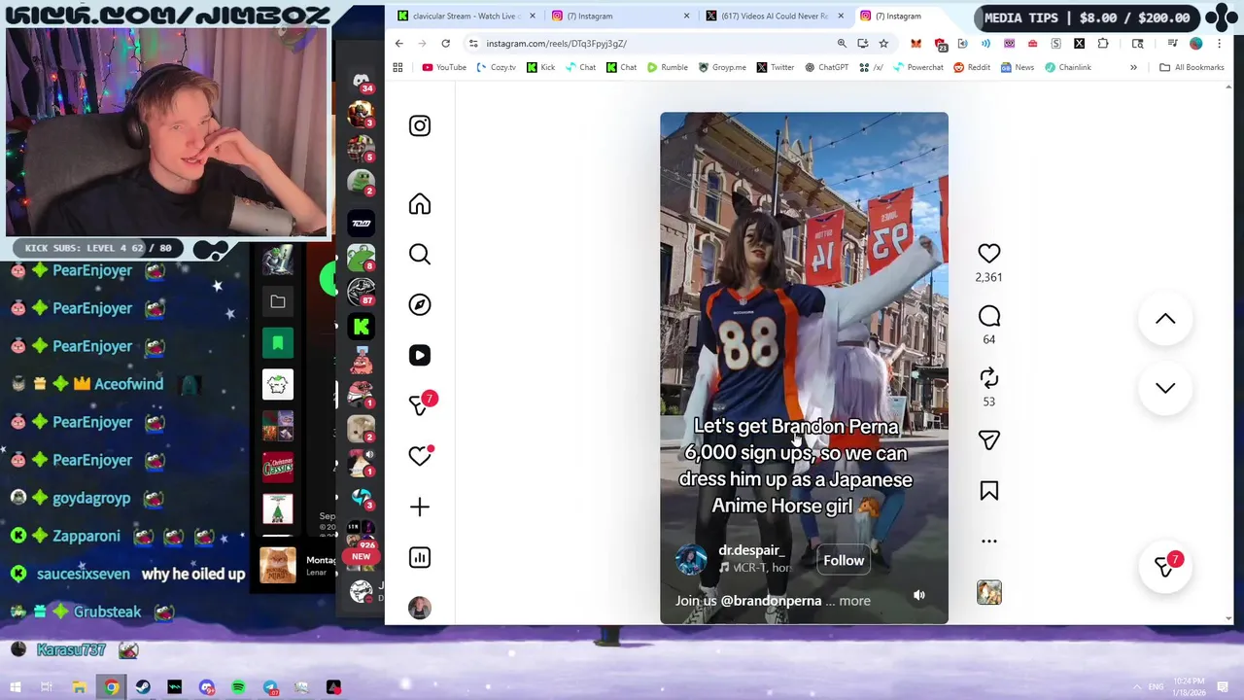This screenshot has width=1244, height=700.
Task: Switch to first Instagram browser tab
Action: pos(619,16)
